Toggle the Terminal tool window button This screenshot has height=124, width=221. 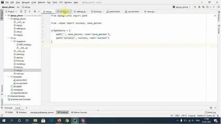click(63, 112)
